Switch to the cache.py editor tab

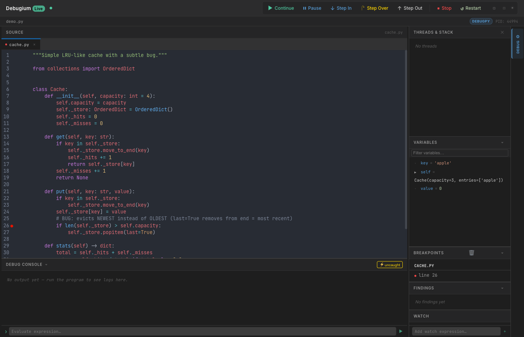(x=19, y=44)
